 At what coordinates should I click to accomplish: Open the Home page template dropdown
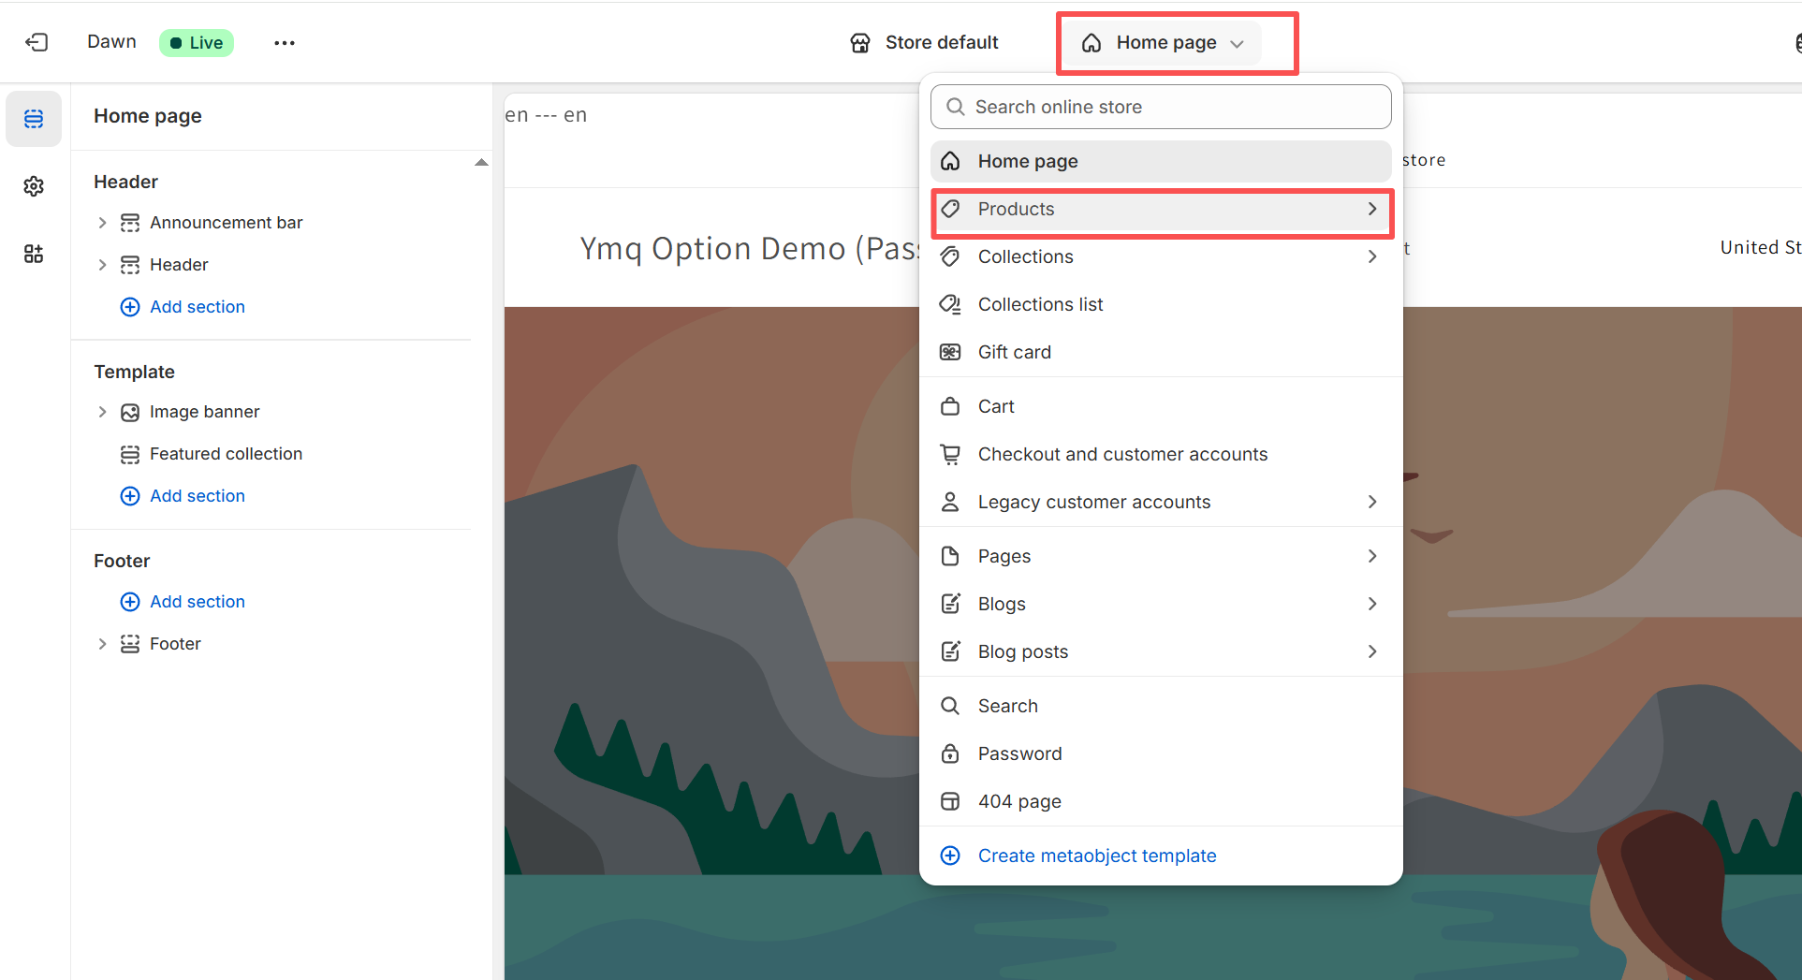[1165, 43]
